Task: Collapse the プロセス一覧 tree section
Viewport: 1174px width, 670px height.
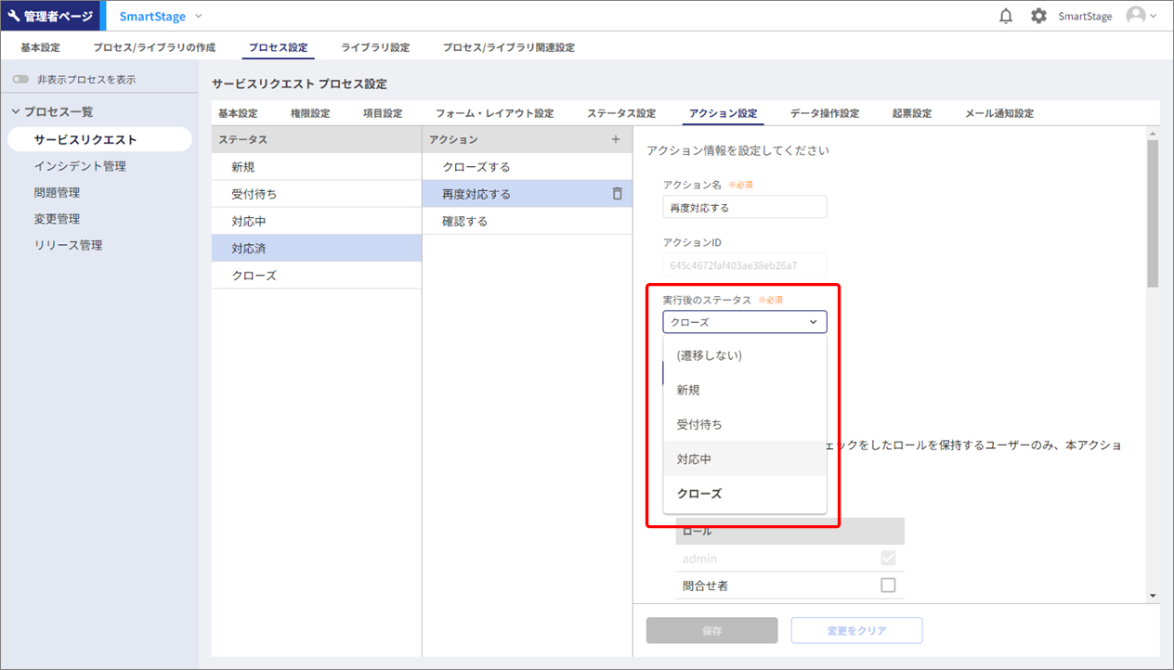Action: (x=16, y=112)
